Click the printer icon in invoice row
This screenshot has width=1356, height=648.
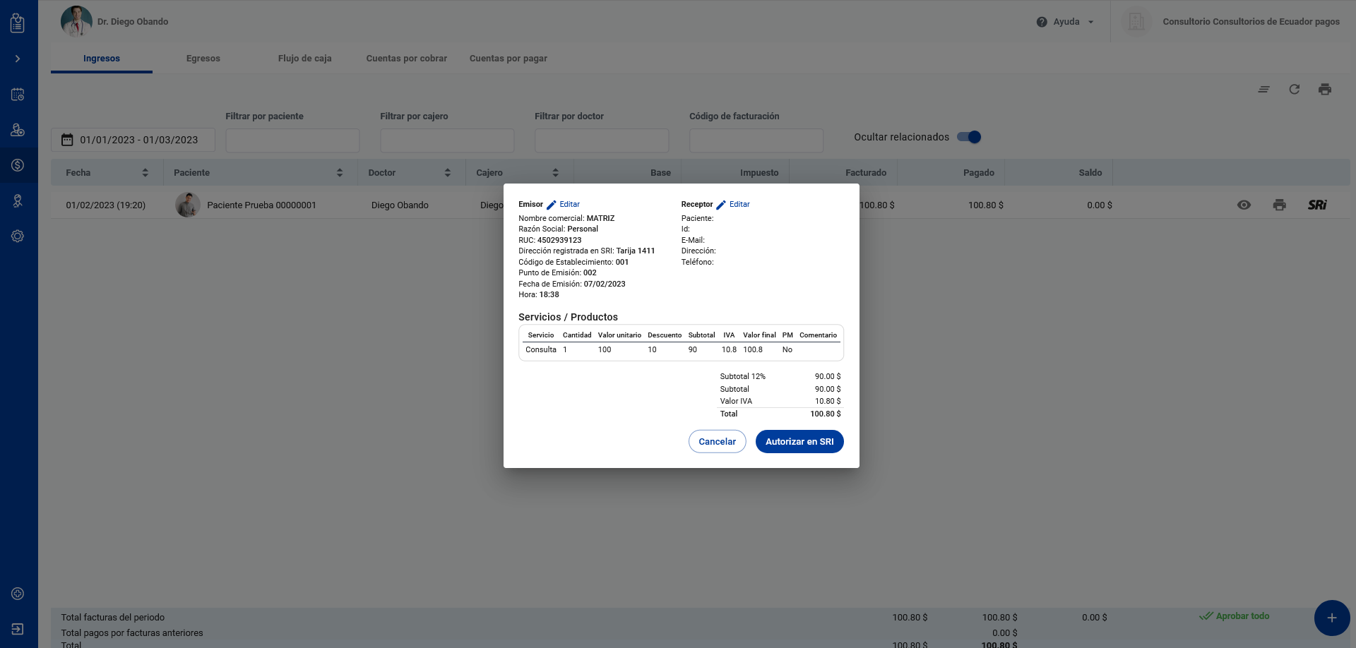[1279, 205]
